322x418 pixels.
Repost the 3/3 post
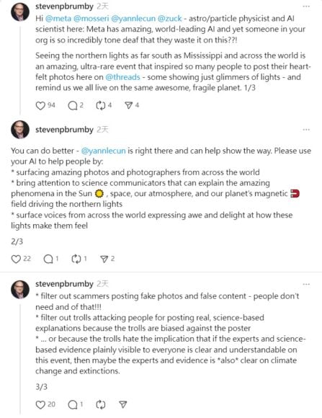click(x=101, y=405)
